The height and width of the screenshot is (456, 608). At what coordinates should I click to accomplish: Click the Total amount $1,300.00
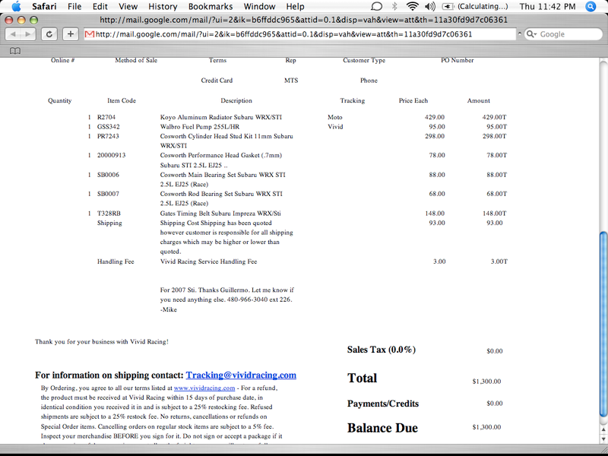(x=486, y=382)
